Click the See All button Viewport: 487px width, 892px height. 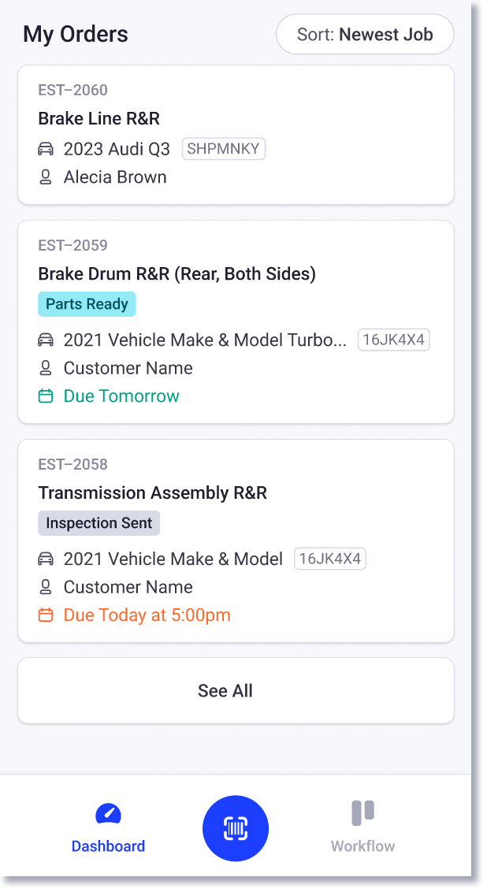236,690
